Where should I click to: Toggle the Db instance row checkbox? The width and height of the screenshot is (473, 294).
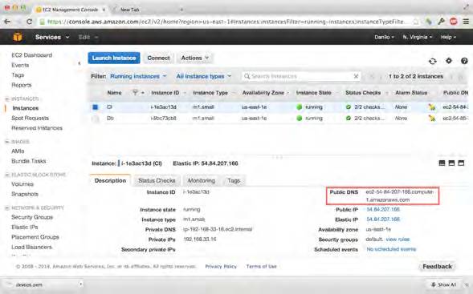96,119
